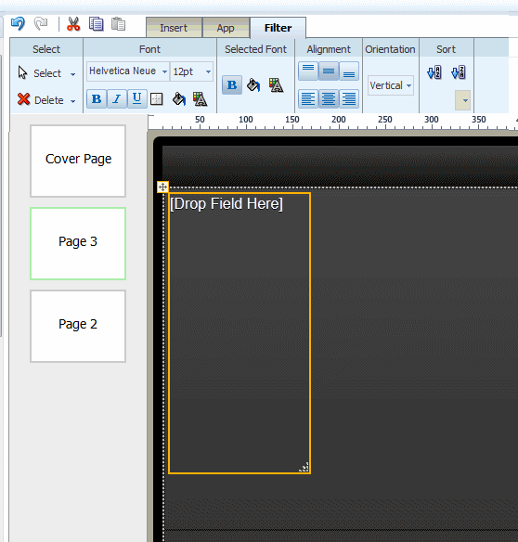Screen dimensions: 518x542
Task: Click the Sort descending Z-A icon
Action: click(x=459, y=72)
